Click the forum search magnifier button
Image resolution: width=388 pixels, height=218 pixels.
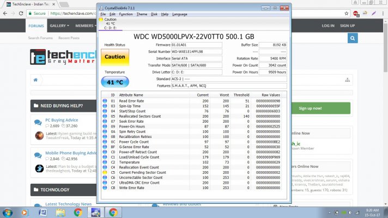(353, 38)
